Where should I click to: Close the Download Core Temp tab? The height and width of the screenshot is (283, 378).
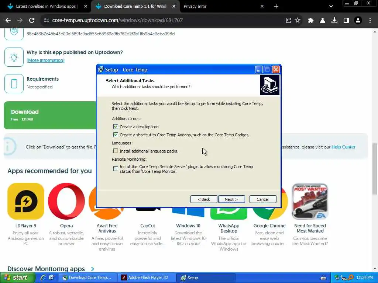point(174,7)
